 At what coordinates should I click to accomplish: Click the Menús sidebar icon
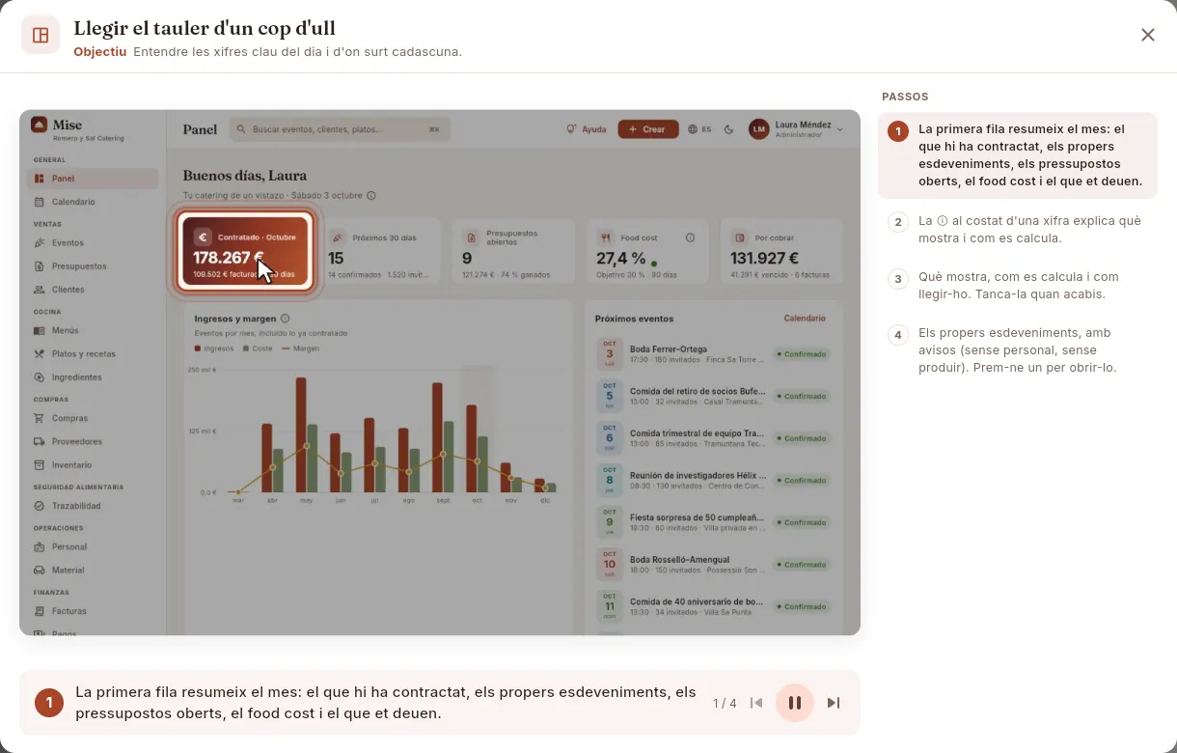40,330
